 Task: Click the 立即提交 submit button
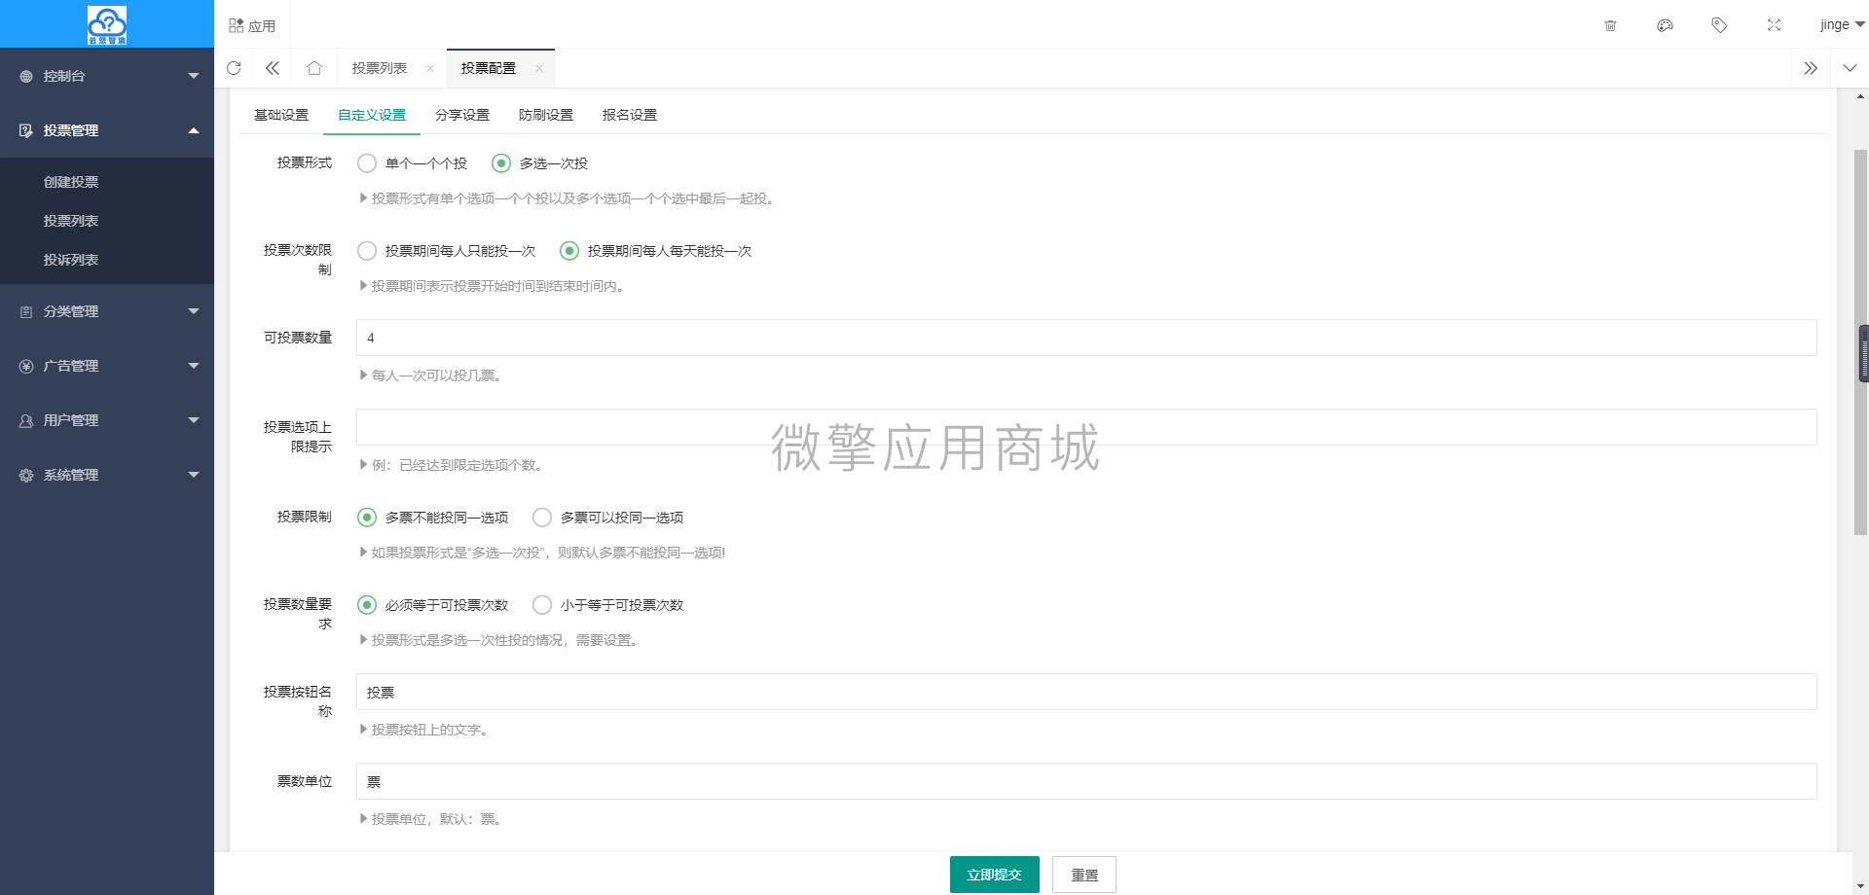[995, 875]
